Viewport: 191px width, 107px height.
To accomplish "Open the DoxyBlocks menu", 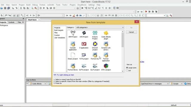I will click(x=82, y=5).
